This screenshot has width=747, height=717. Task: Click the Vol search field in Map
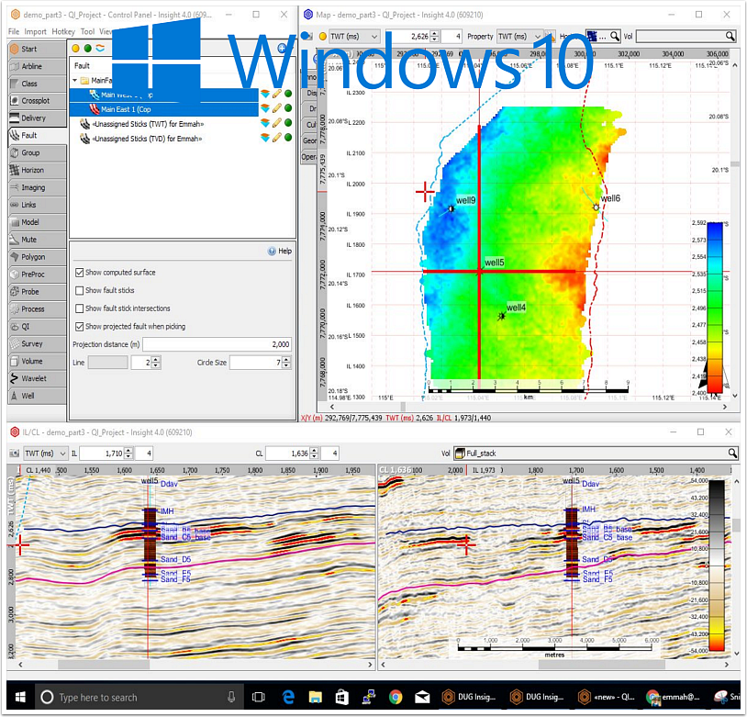click(x=686, y=36)
